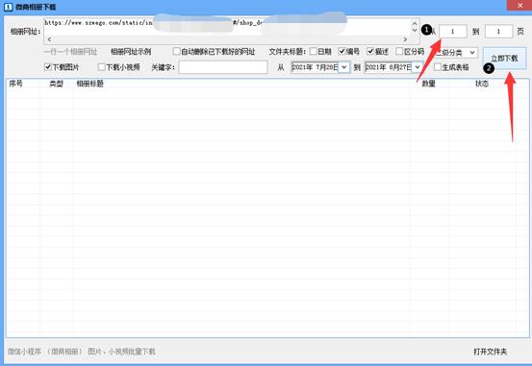Click URL box scroll right arrow
532x366 pixels.
405,39
